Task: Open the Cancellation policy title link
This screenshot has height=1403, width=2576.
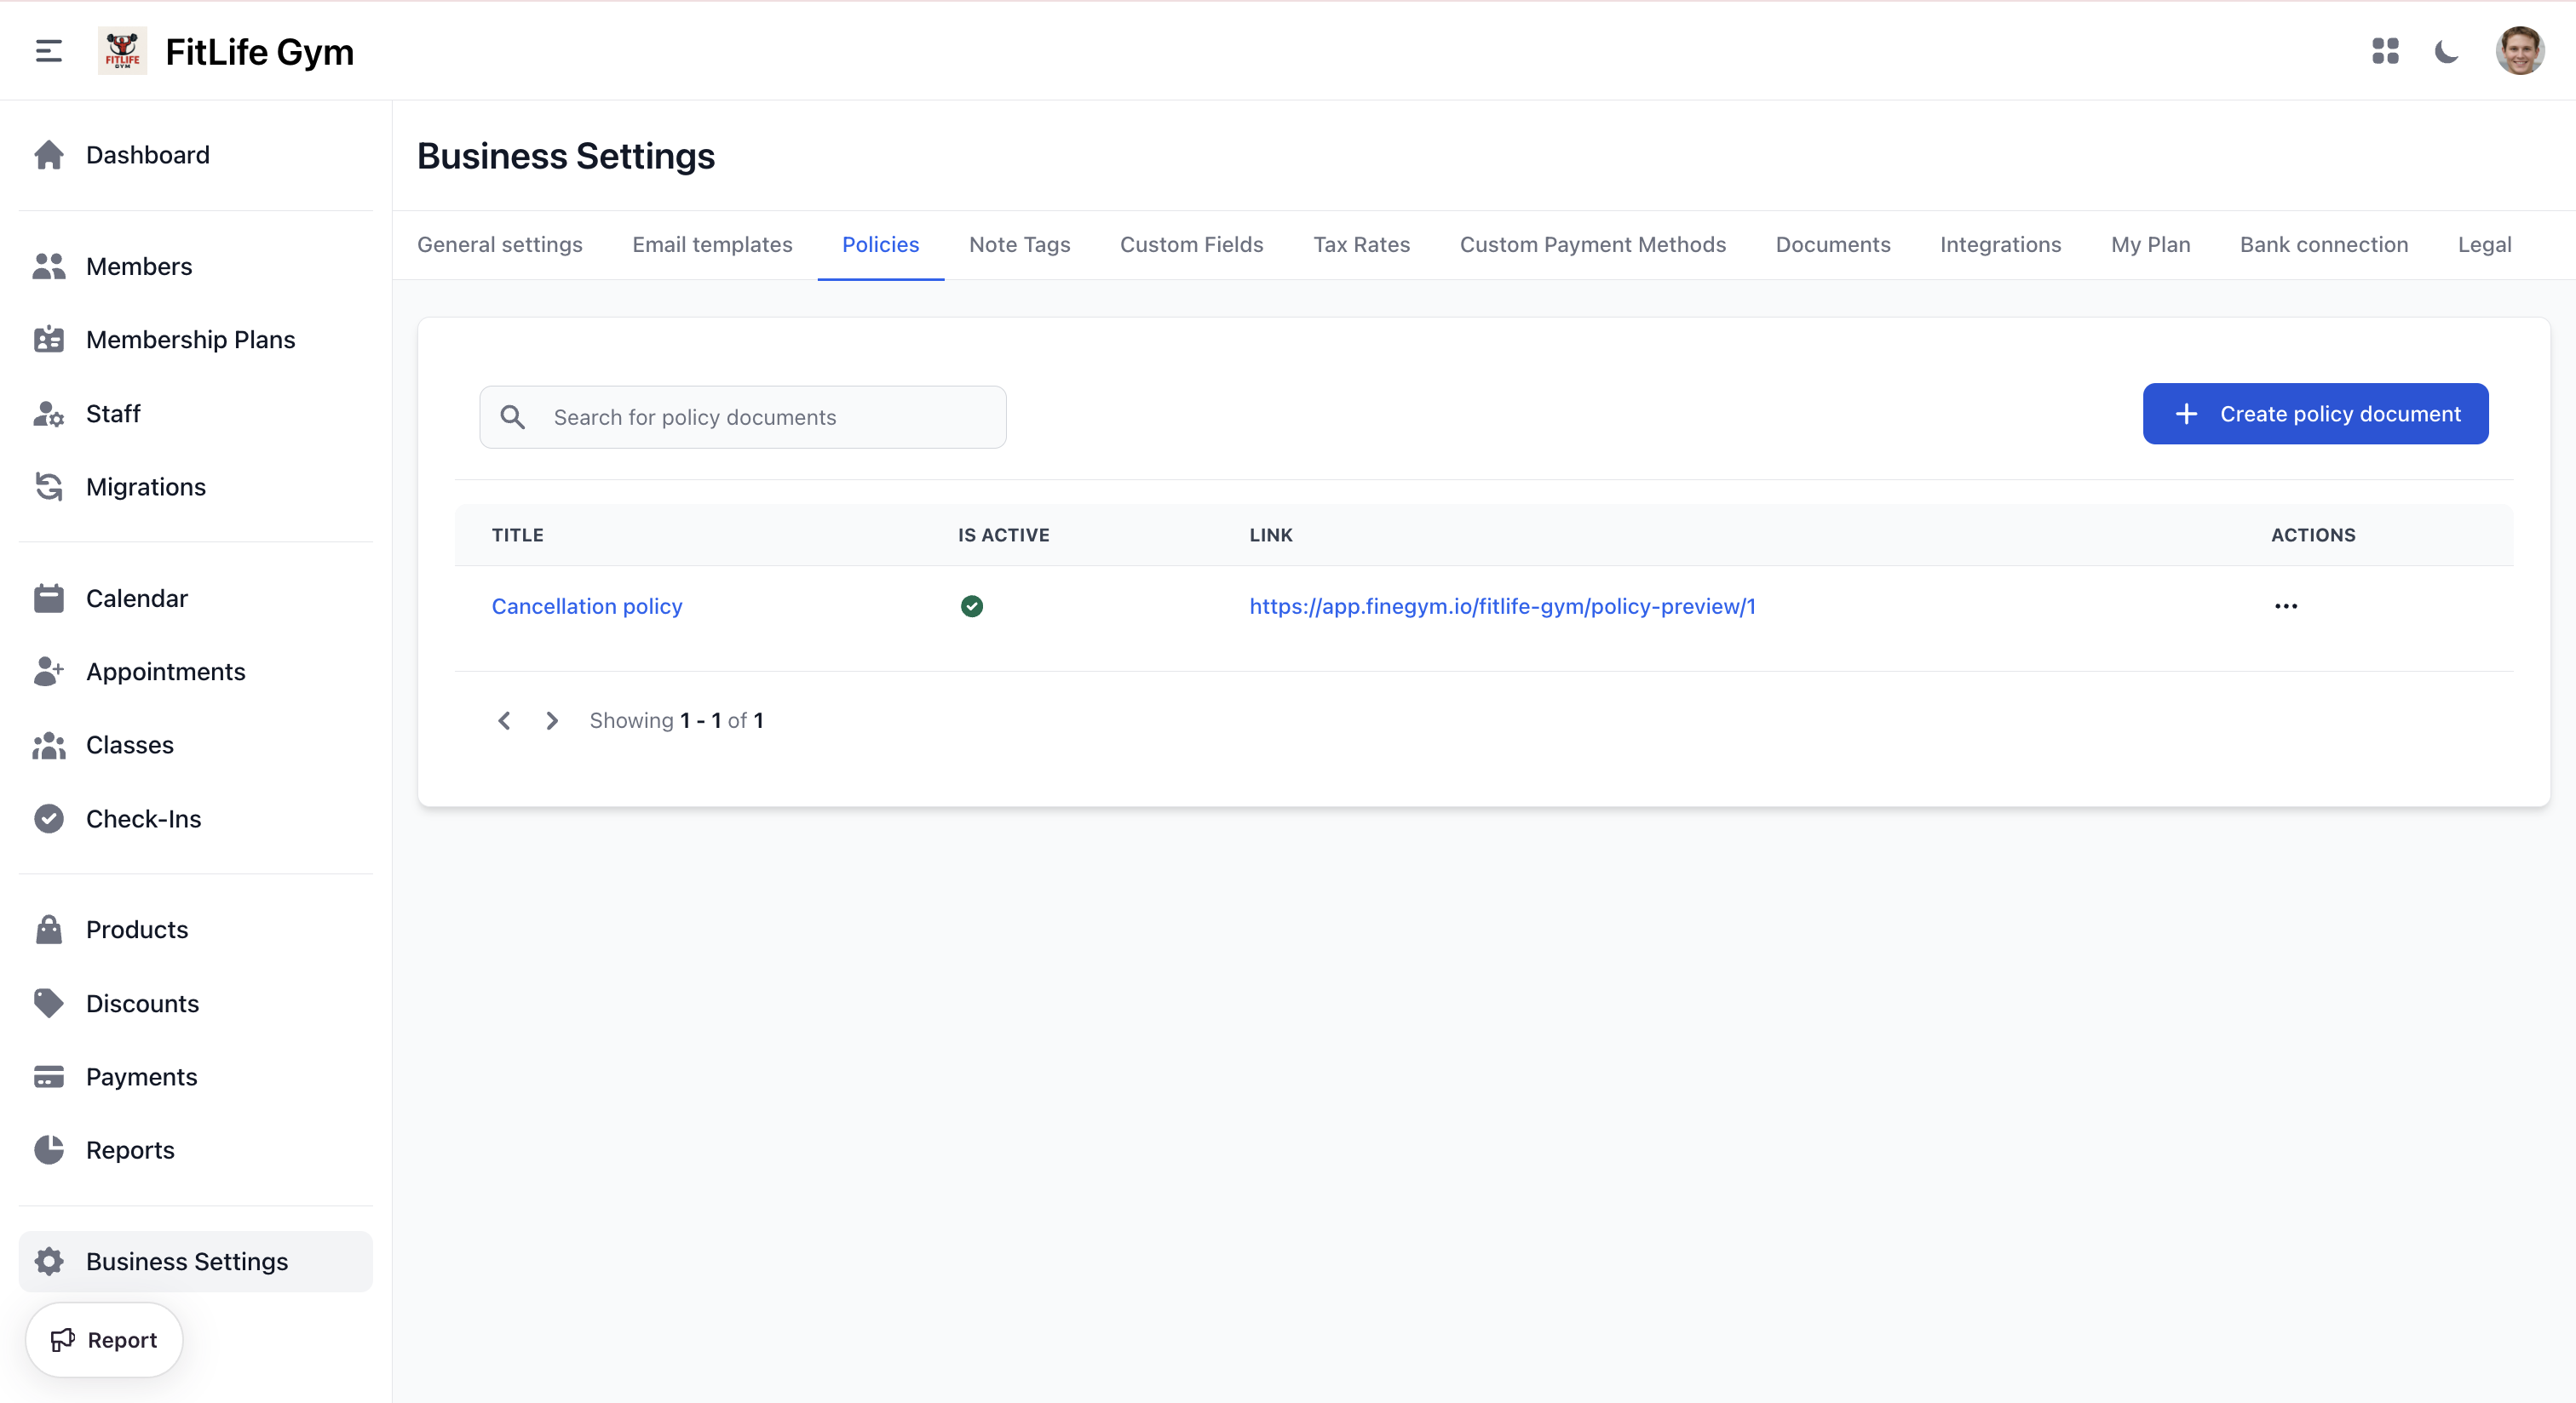Action: (587, 606)
